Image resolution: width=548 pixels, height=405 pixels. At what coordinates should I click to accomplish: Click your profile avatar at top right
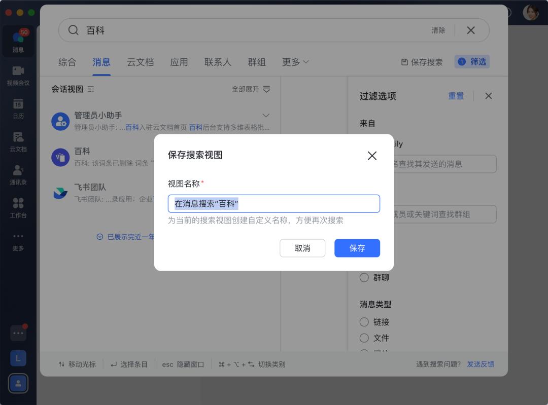[x=530, y=12]
